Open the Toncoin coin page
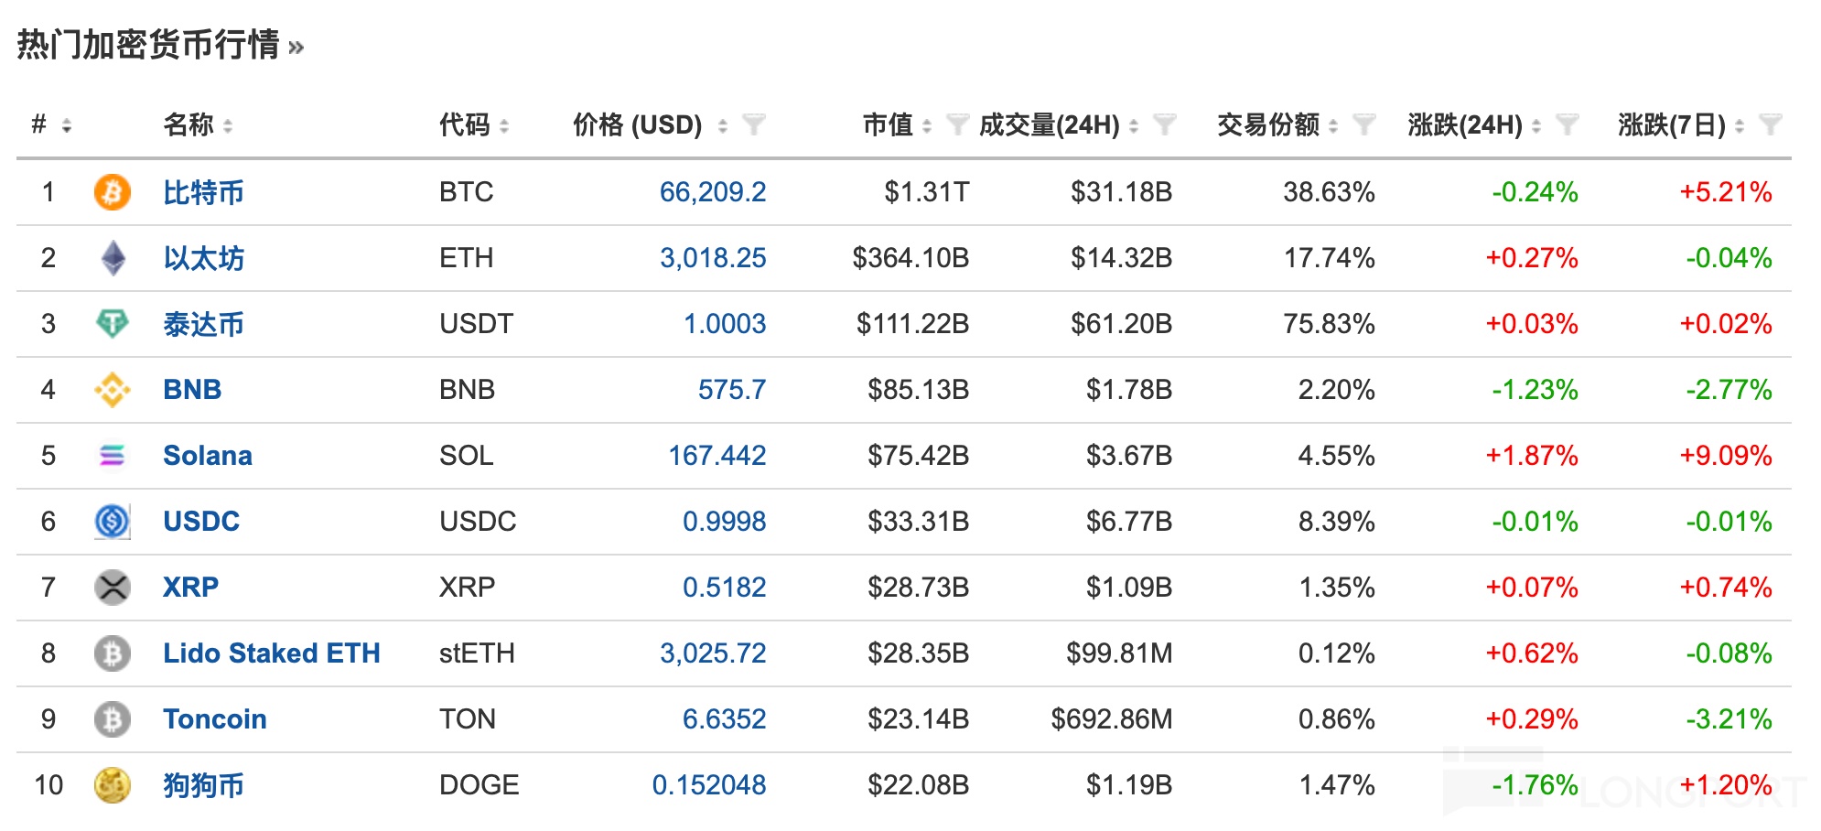 (x=214, y=719)
